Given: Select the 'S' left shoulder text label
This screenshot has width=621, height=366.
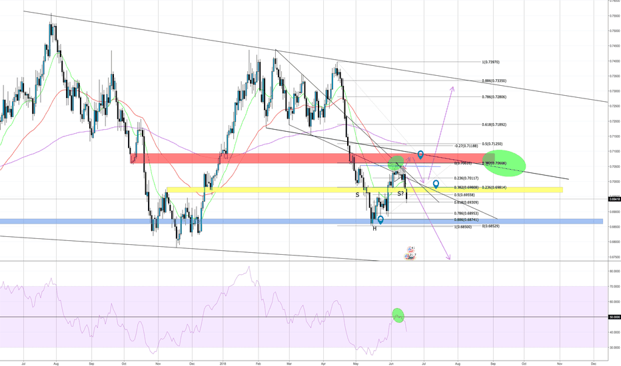Looking at the screenshot, I should pyautogui.click(x=357, y=195).
